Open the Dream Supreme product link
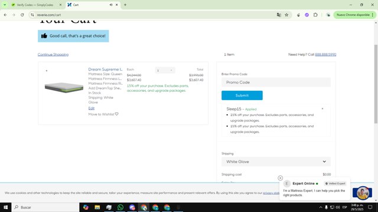Screen dimensions: 378x212 [x=105, y=69]
